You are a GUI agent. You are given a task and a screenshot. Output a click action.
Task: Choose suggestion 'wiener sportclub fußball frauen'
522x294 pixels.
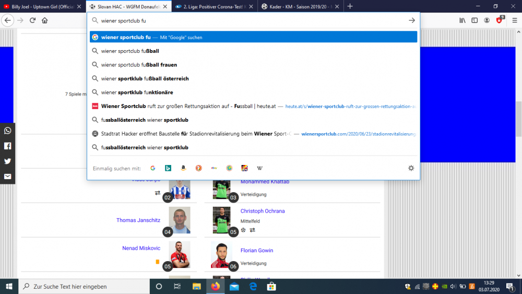tap(253, 65)
